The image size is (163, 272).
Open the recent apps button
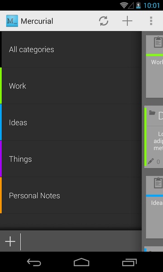point(129,262)
